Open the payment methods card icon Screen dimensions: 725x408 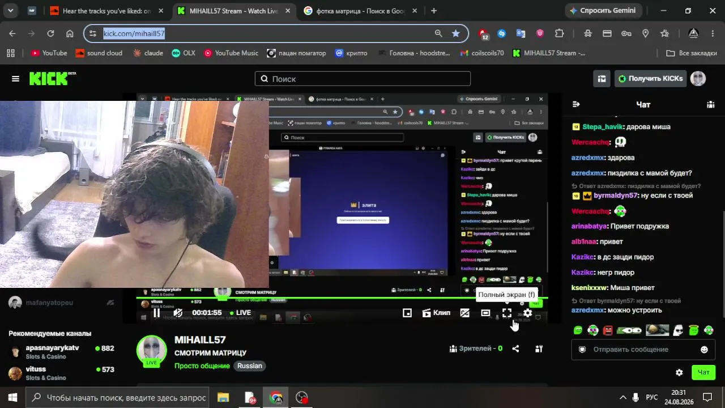pyautogui.click(x=607, y=33)
